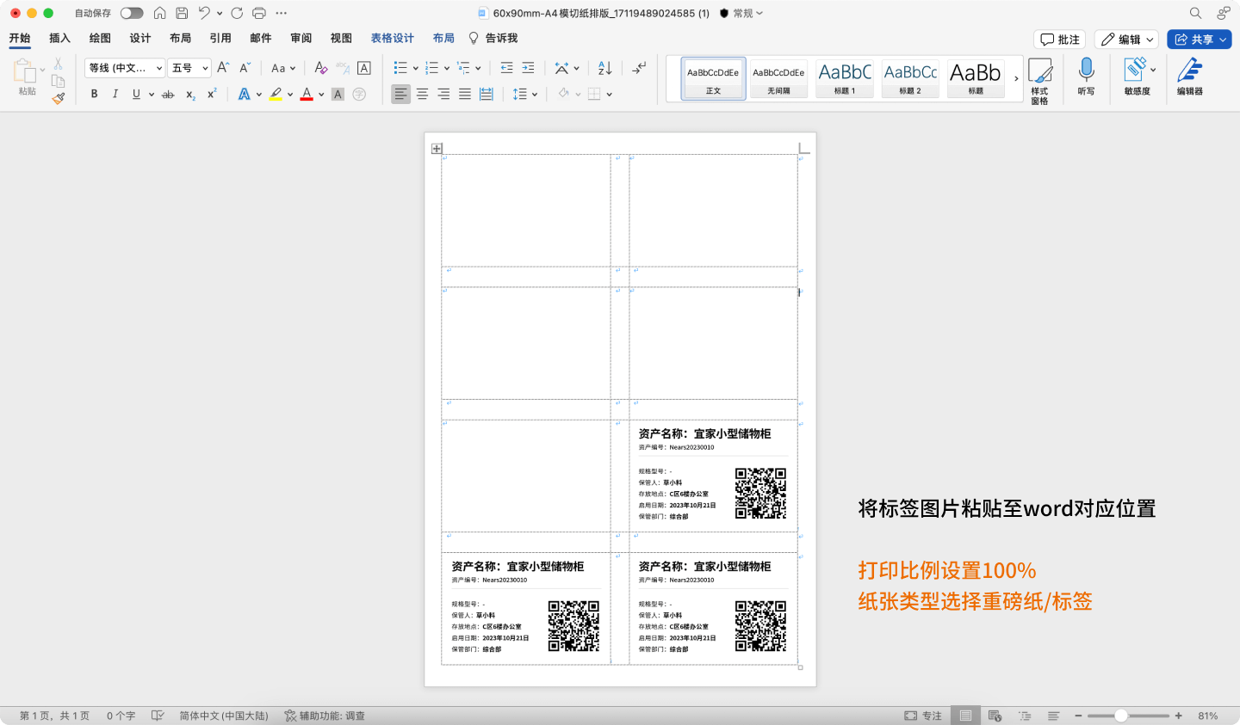The height and width of the screenshot is (725, 1240).
Task: Center align text
Action: click(x=422, y=94)
